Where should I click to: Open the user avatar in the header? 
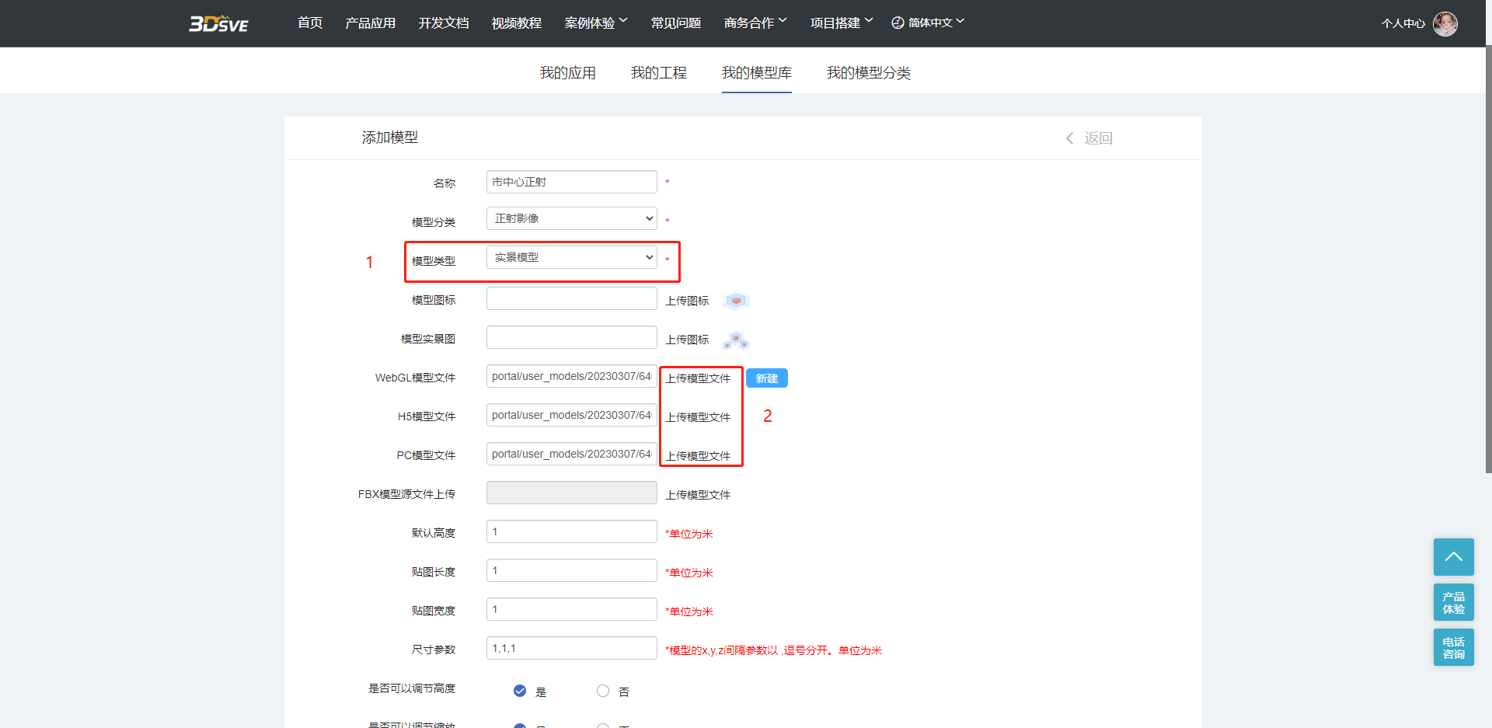point(1445,23)
